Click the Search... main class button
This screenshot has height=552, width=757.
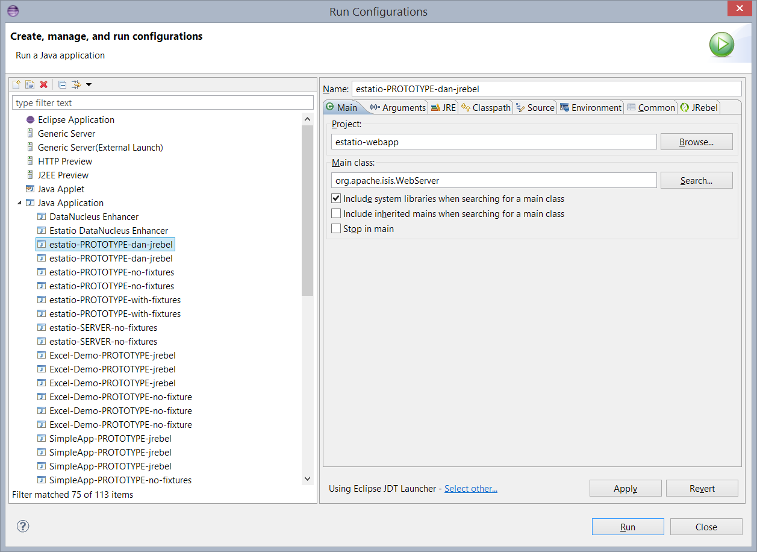click(x=696, y=180)
